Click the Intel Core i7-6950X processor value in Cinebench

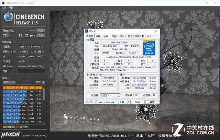(x=31, y=47)
